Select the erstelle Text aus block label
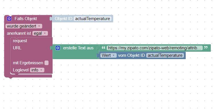 click(x=78, y=48)
